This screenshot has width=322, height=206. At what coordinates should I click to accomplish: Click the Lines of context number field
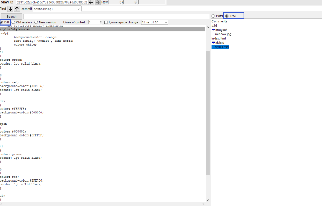point(94,22)
